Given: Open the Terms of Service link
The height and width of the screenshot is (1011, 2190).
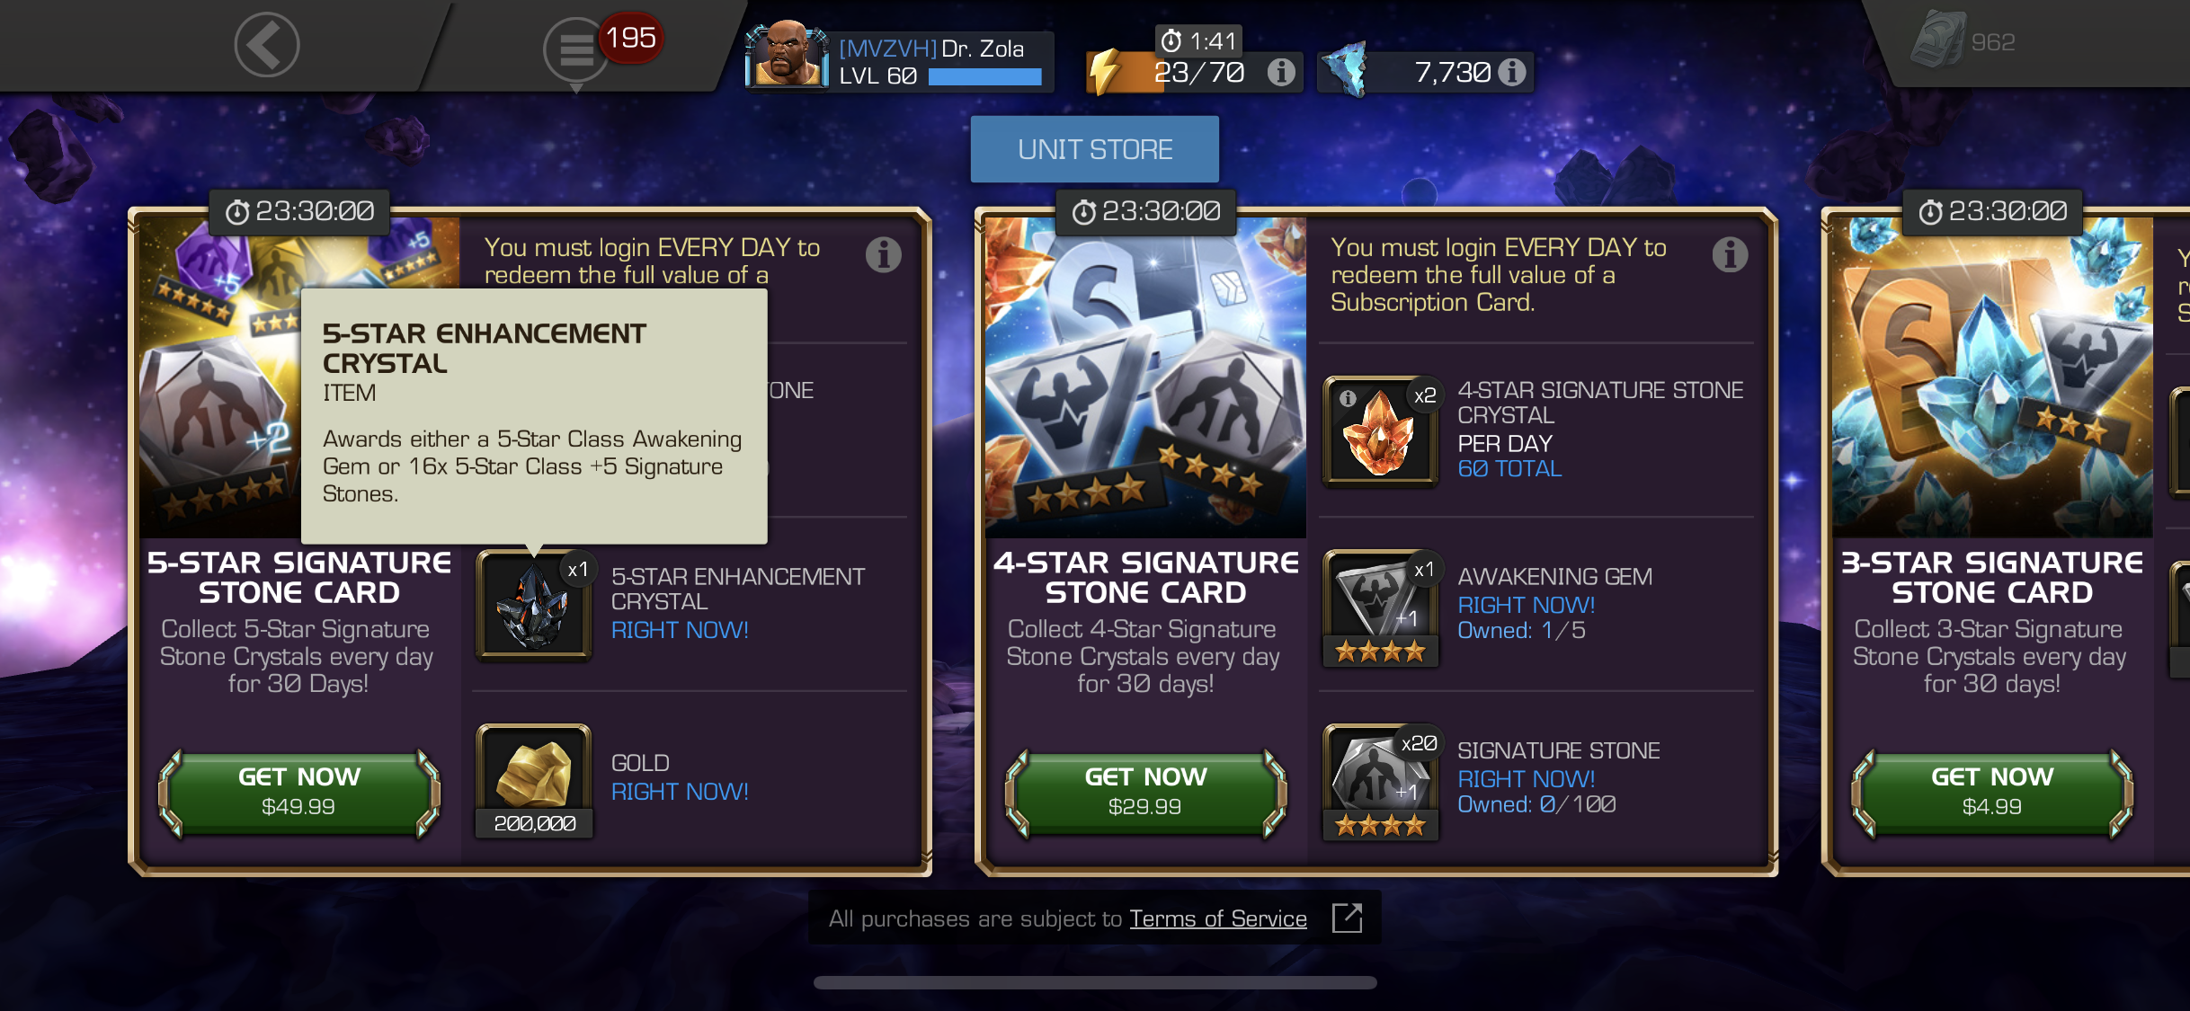Looking at the screenshot, I should (x=1218, y=918).
